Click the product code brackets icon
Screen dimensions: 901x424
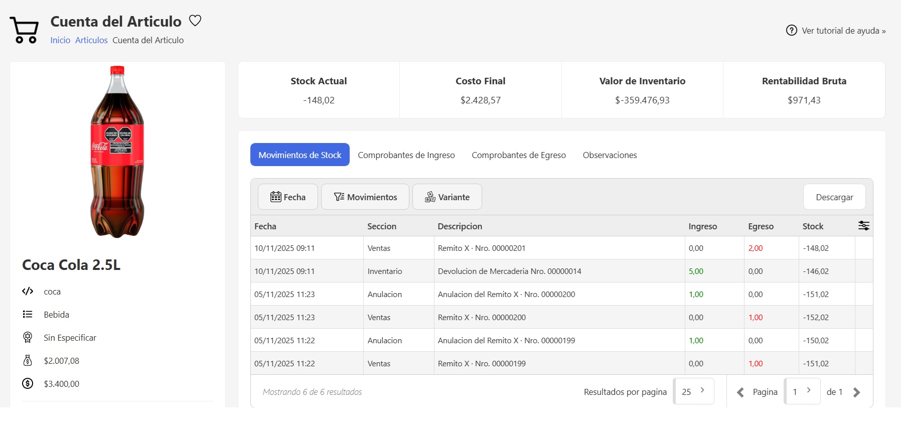[28, 292]
